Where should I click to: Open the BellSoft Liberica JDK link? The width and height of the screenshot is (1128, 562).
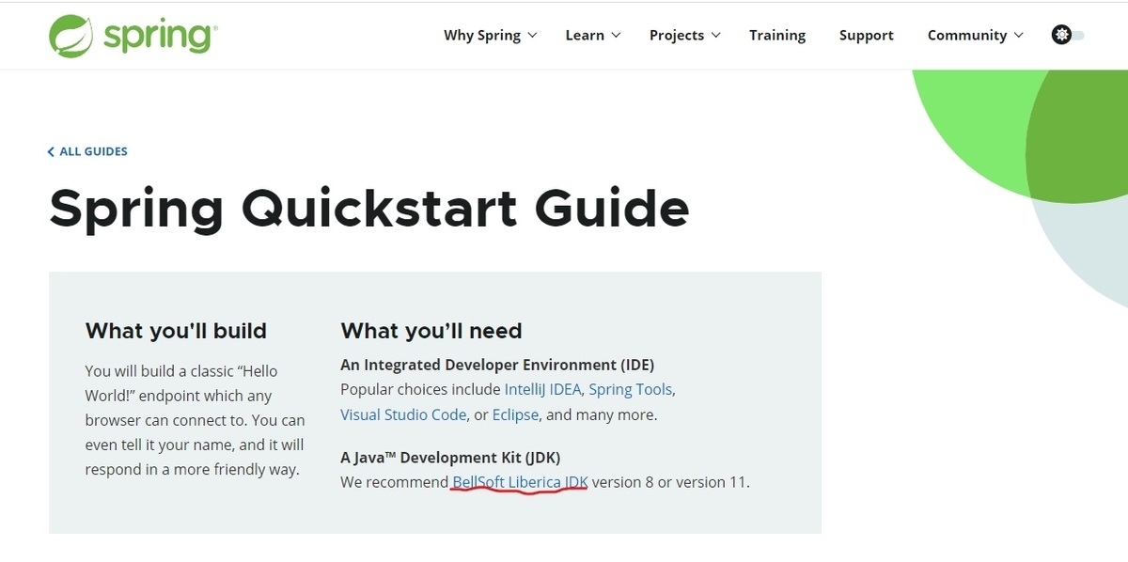tap(520, 483)
